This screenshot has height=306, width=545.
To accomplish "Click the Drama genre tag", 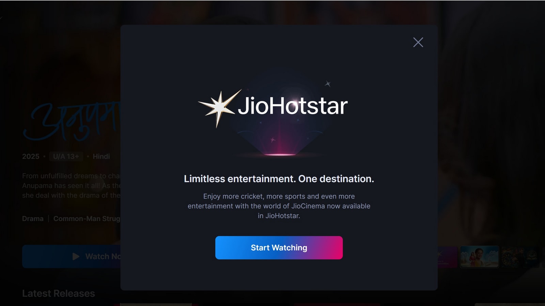I will click(33, 219).
